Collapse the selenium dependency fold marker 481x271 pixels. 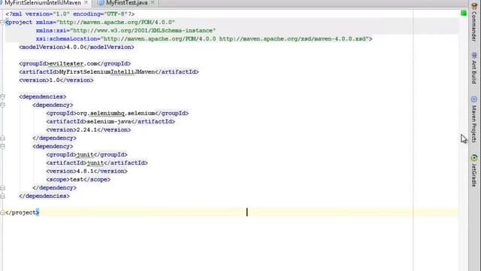click(x=2, y=105)
